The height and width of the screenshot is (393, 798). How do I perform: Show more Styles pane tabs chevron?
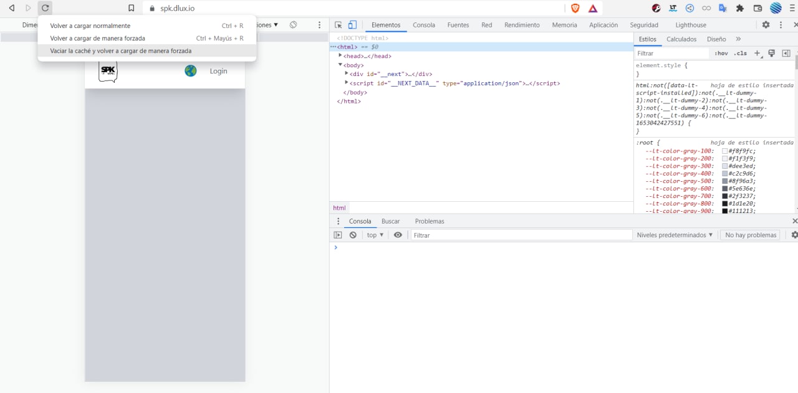(739, 39)
